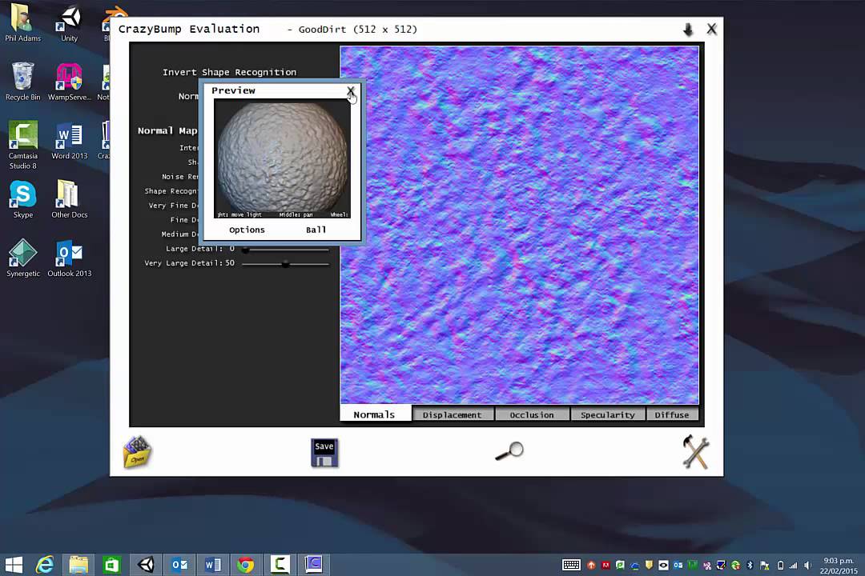The height and width of the screenshot is (576, 865).
Task: Click the CrazyBump taskbar icon
Action: tap(313, 565)
